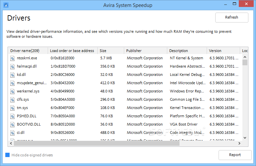Click the Avira System Speedup title bar icon
Viewport: 256px width, 166px height.
click(6, 5)
